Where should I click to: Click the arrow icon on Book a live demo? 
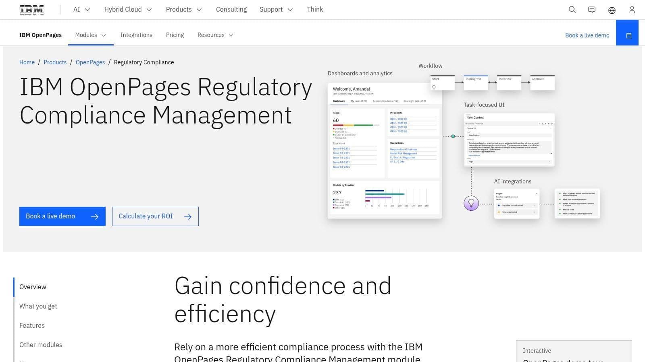pos(95,216)
